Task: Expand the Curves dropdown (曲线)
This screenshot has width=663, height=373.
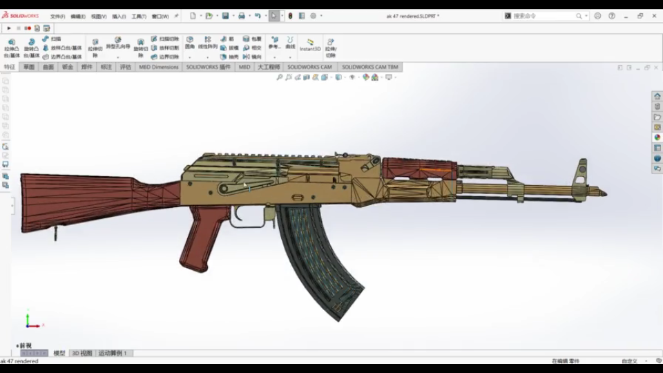Action: pos(290,57)
